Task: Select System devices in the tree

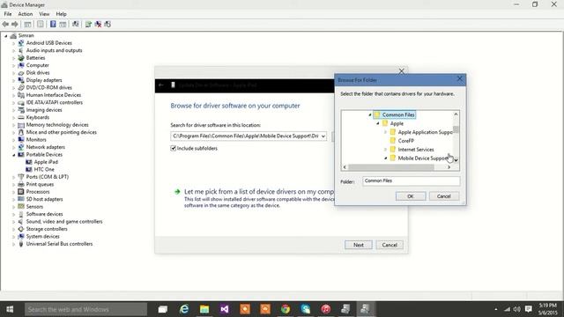Action: [42, 237]
